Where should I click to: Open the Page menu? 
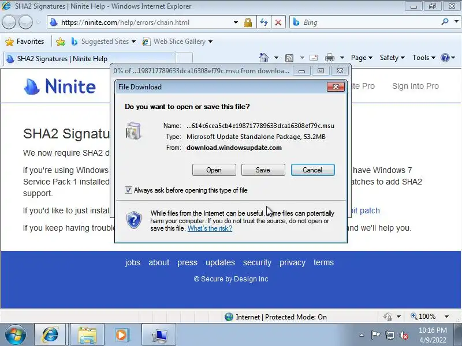click(x=362, y=58)
